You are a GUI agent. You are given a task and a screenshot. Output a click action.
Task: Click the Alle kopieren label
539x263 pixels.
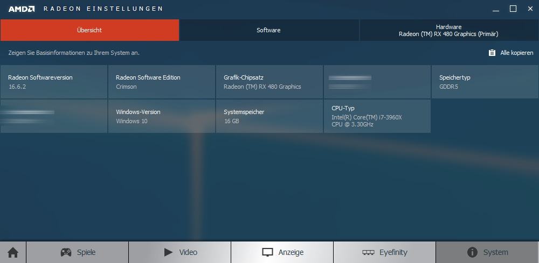pyautogui.click(x=517, y=53)
